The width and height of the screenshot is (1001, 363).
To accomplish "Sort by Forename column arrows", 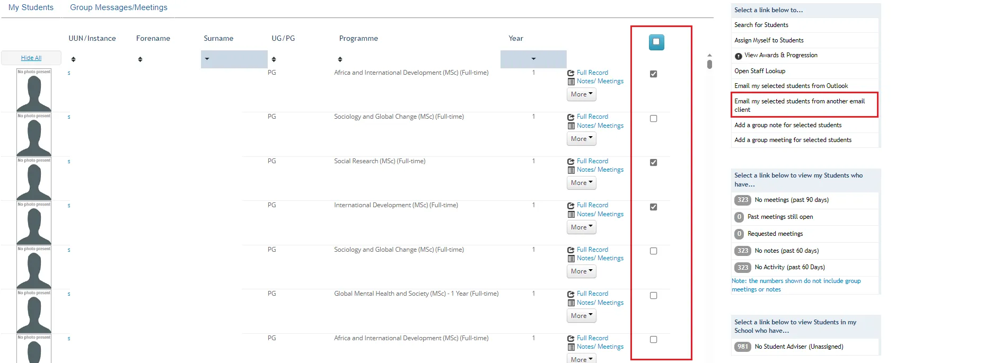I will coord(140,59).
